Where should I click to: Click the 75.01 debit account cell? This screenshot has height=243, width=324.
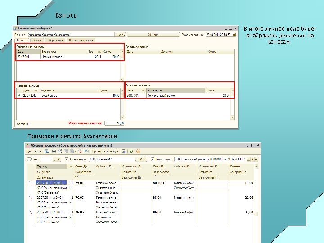tap(84, 183)
